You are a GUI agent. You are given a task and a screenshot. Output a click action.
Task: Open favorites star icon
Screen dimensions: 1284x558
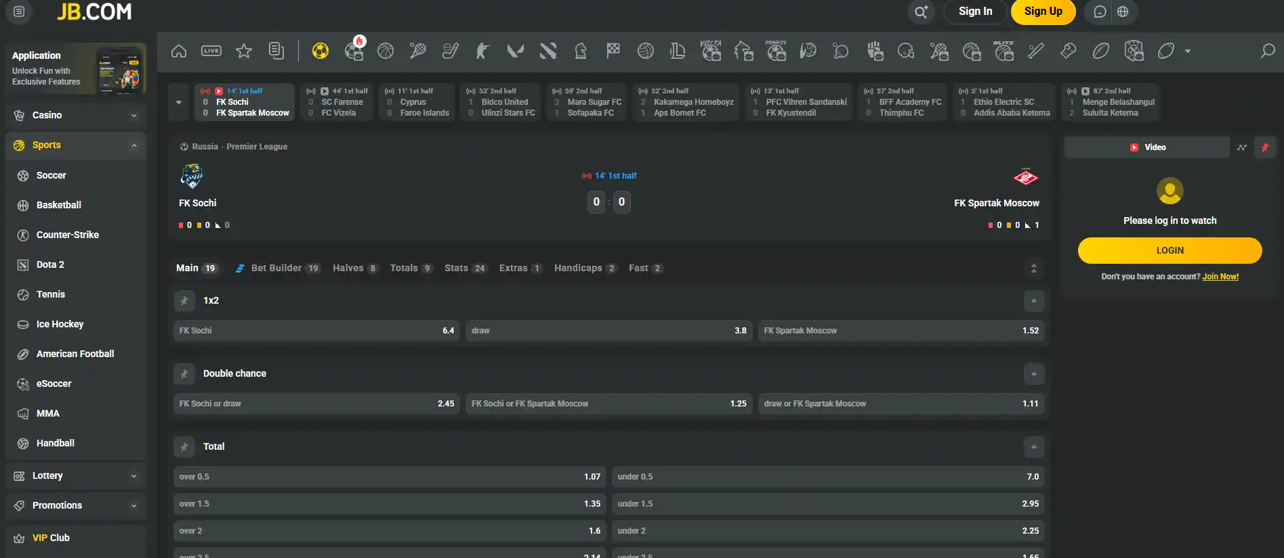pyautogui.click(x=244, y=51)
